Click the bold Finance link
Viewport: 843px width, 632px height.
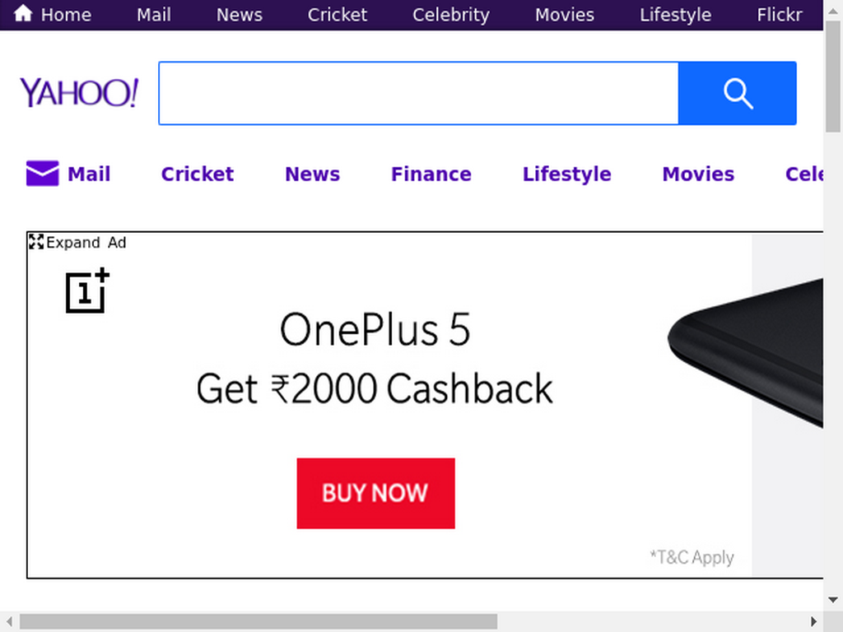pos(431,174)
